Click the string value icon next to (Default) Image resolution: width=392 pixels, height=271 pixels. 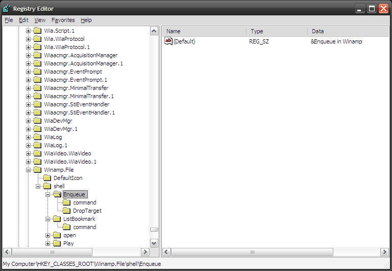coord(168,41)
